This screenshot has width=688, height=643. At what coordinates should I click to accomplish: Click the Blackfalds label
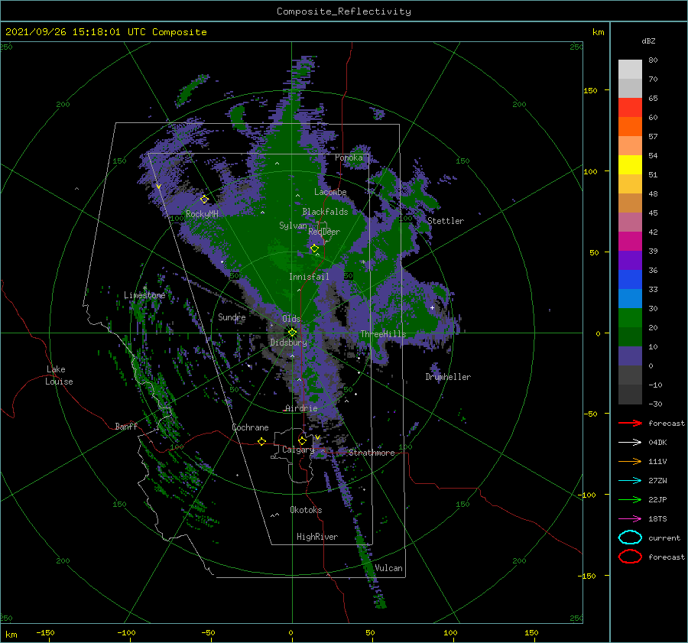coord(325,212)
